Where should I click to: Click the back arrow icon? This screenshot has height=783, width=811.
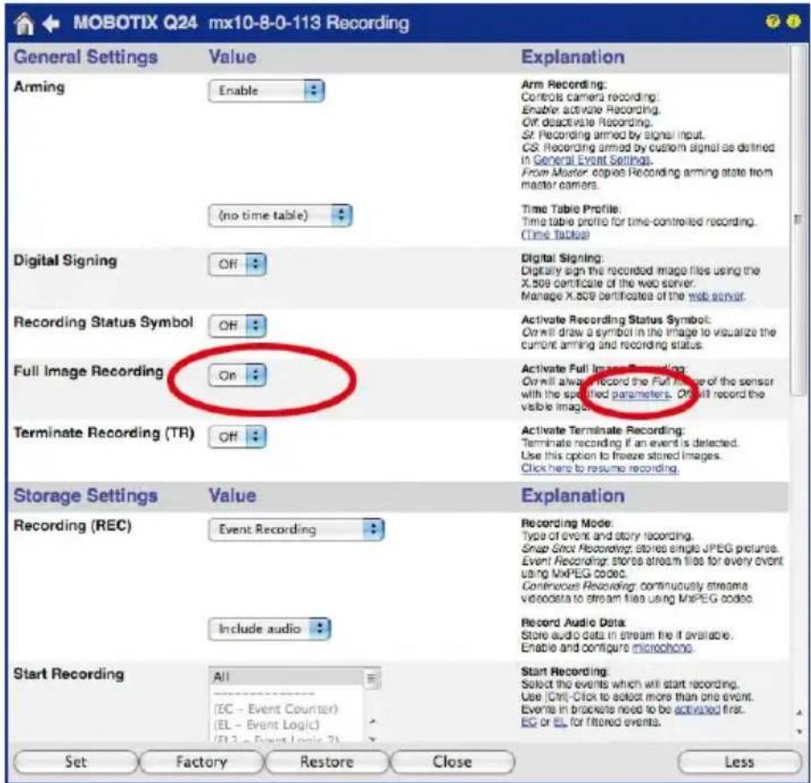click(x=51, y=23)
